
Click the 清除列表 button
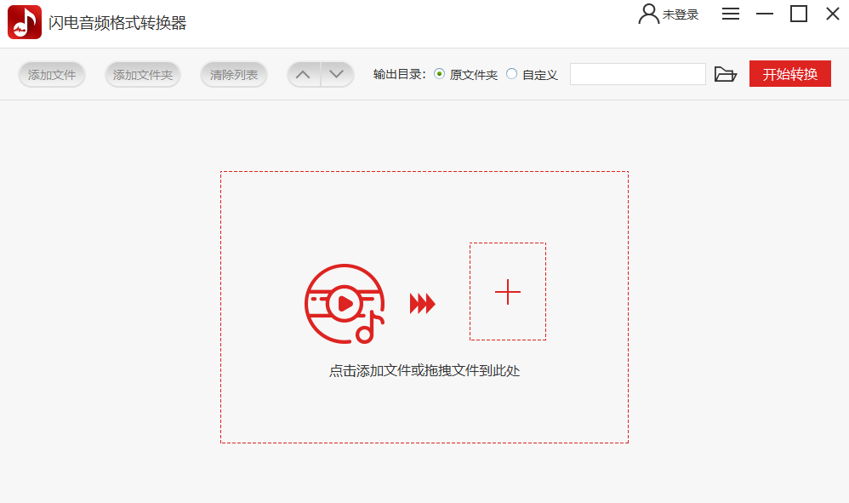coord(234,75)
